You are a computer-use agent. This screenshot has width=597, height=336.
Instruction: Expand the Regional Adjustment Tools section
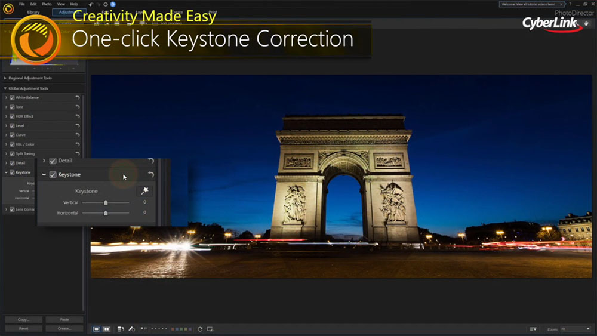click(x=6, y=78)
